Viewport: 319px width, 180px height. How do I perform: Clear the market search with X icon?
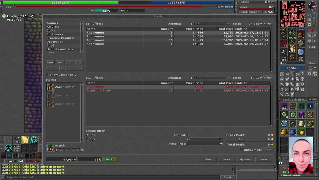pyautogui.click(x=82, y=150)
